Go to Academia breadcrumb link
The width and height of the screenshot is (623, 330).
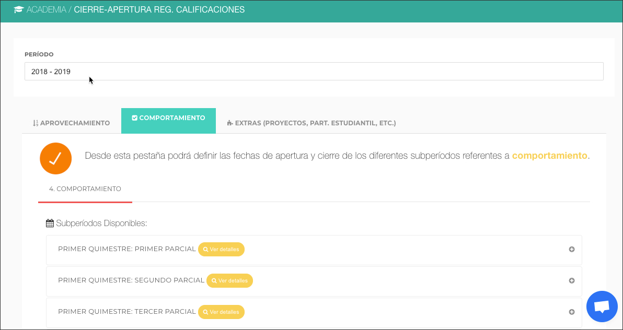pos(46,10)
